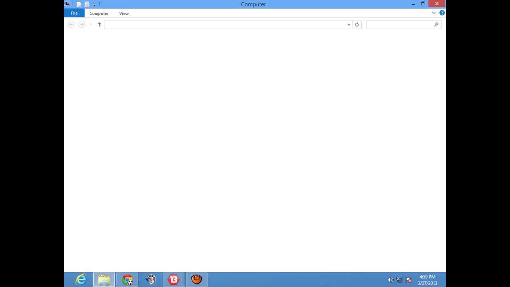Open the Chrome icon on taskbar
The height and width of the screenshot is (287, 510).
click(x=127, y=279)
